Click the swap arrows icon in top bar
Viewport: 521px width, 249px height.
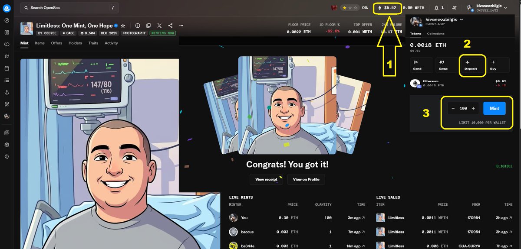coord(455,8)
